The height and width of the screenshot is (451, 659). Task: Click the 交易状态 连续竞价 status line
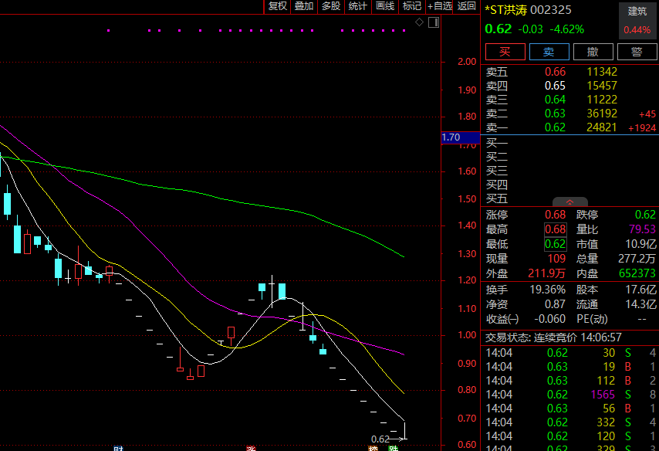(553, 337)
